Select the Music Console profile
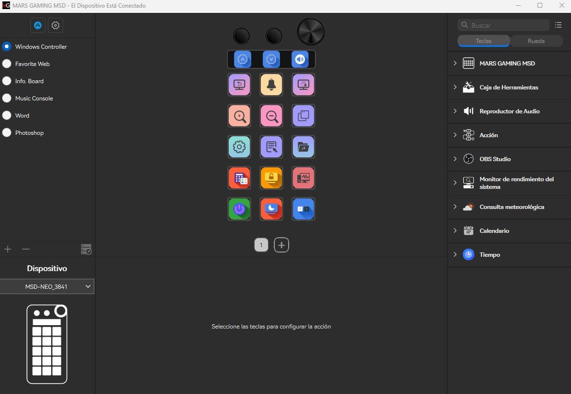The width and height of the screenshot is (571, 394). (34, 98)
